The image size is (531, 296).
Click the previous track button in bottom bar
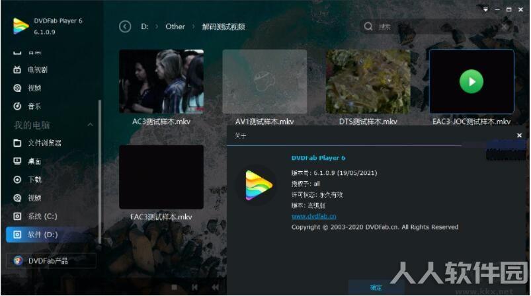(194, 287)
